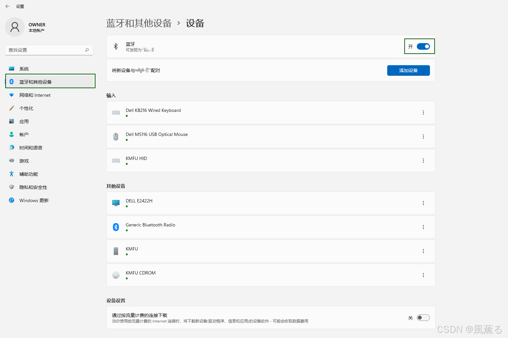Turn off the 蓝牙 toggle switch

pos(423,46)
